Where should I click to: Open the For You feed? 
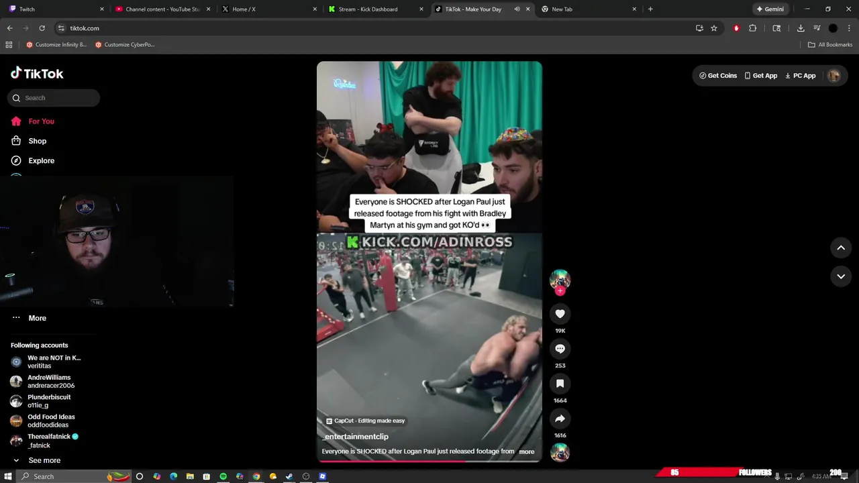coord(33,121)
